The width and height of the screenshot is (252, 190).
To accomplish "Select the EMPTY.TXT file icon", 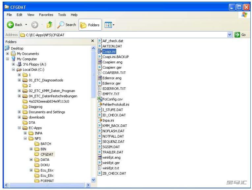I will 100,94.
